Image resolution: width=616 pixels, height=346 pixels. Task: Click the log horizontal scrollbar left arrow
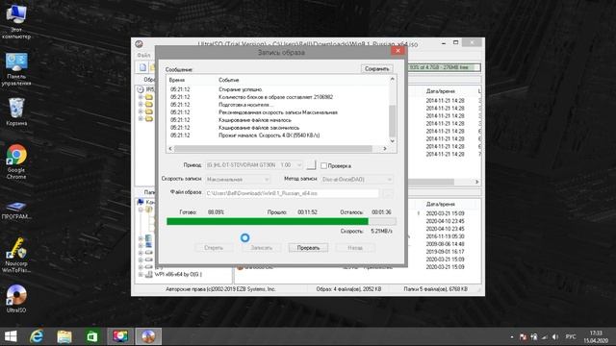pos(170,149)
